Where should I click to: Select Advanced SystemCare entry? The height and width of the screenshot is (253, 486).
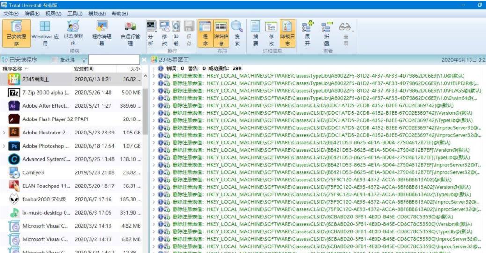point(72,159)
